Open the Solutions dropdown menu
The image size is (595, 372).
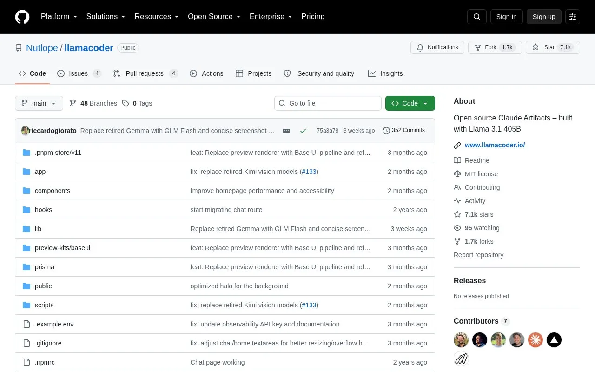click(x=106, y=17)
